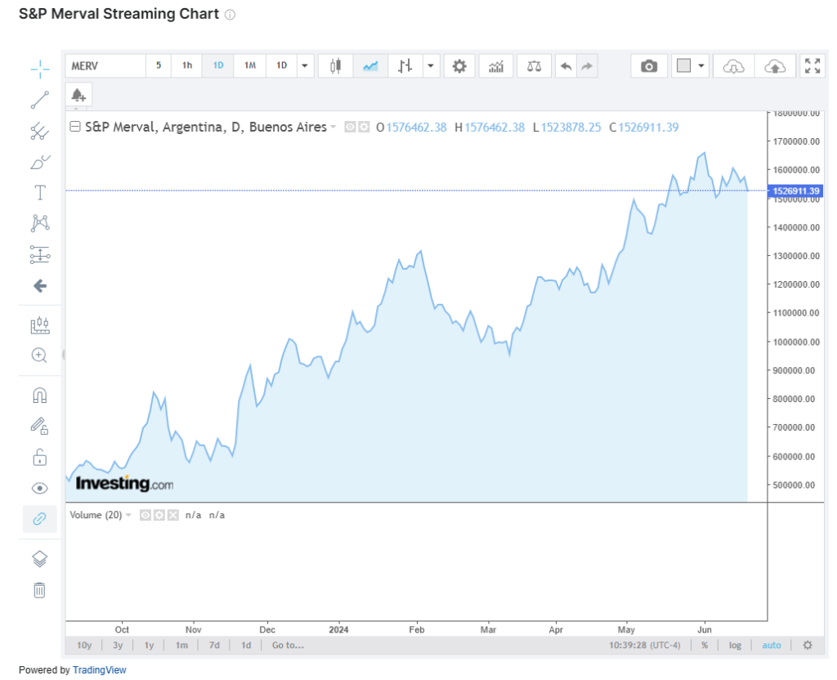Select the long position prediction tool
Image resolution: width=837 pixels, height=680 pixels.
[40, 255]
